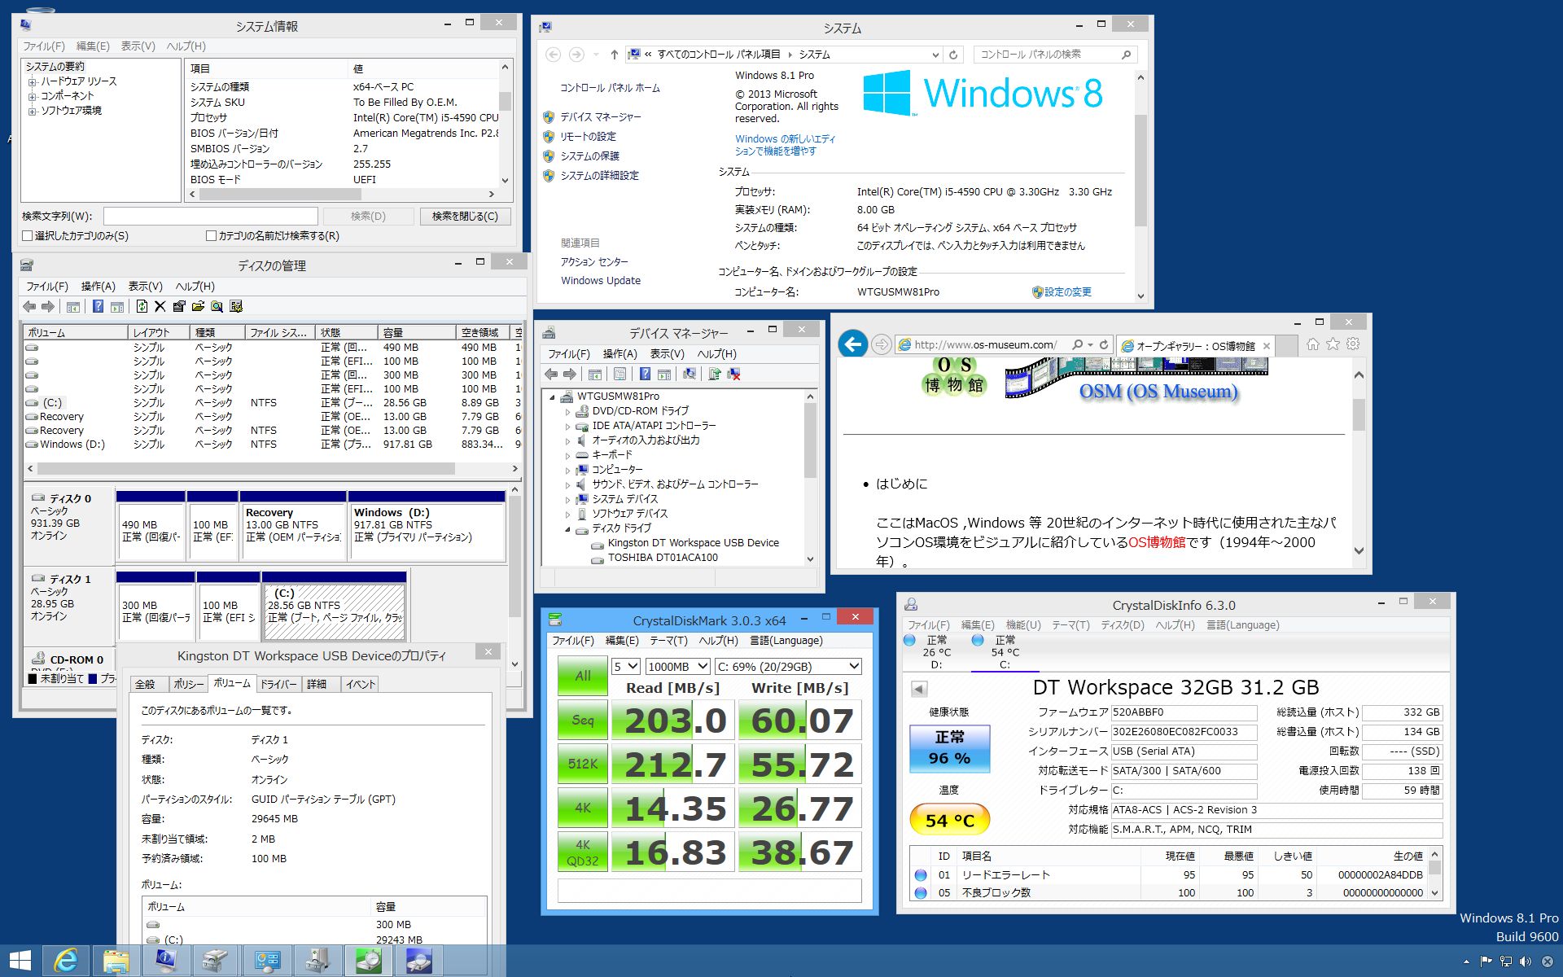
Task: Click the blue back arrow in Internet Explorer
Action: tap(852, 344)
